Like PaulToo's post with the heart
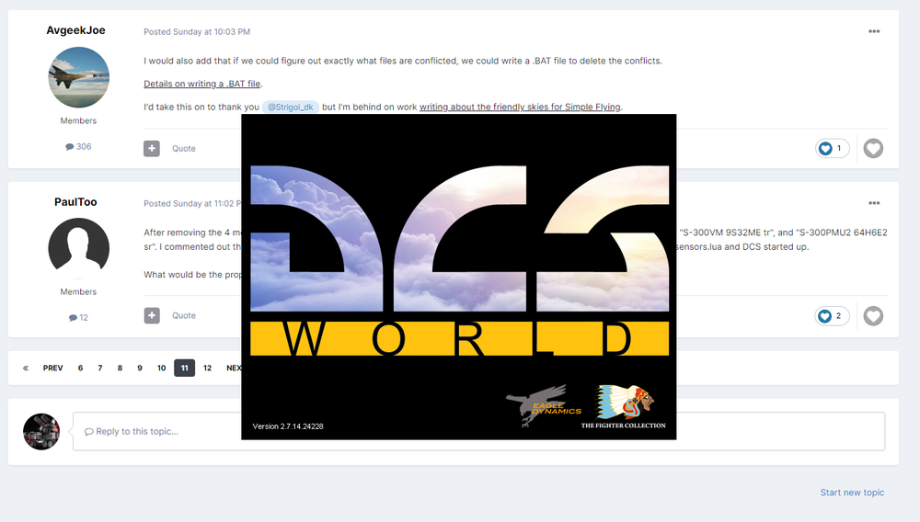 tap(873, 316)
